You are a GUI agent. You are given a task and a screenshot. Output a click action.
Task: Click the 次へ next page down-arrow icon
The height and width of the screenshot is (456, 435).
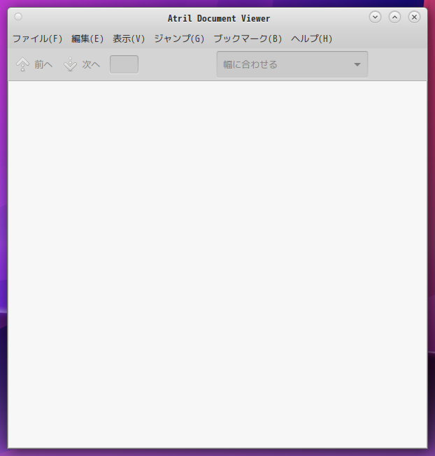[70, 64]
